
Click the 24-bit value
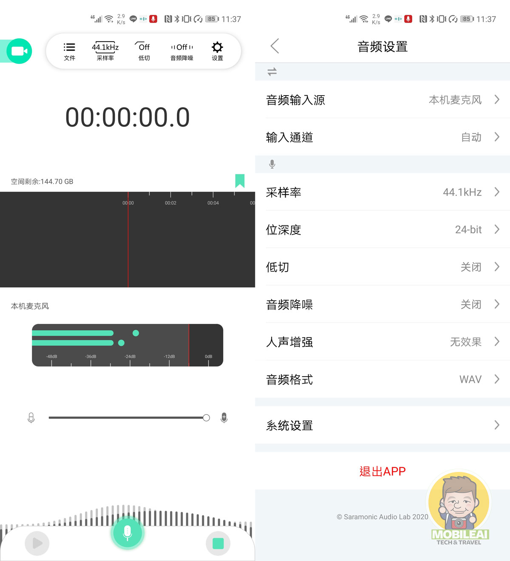coord(468,229)
